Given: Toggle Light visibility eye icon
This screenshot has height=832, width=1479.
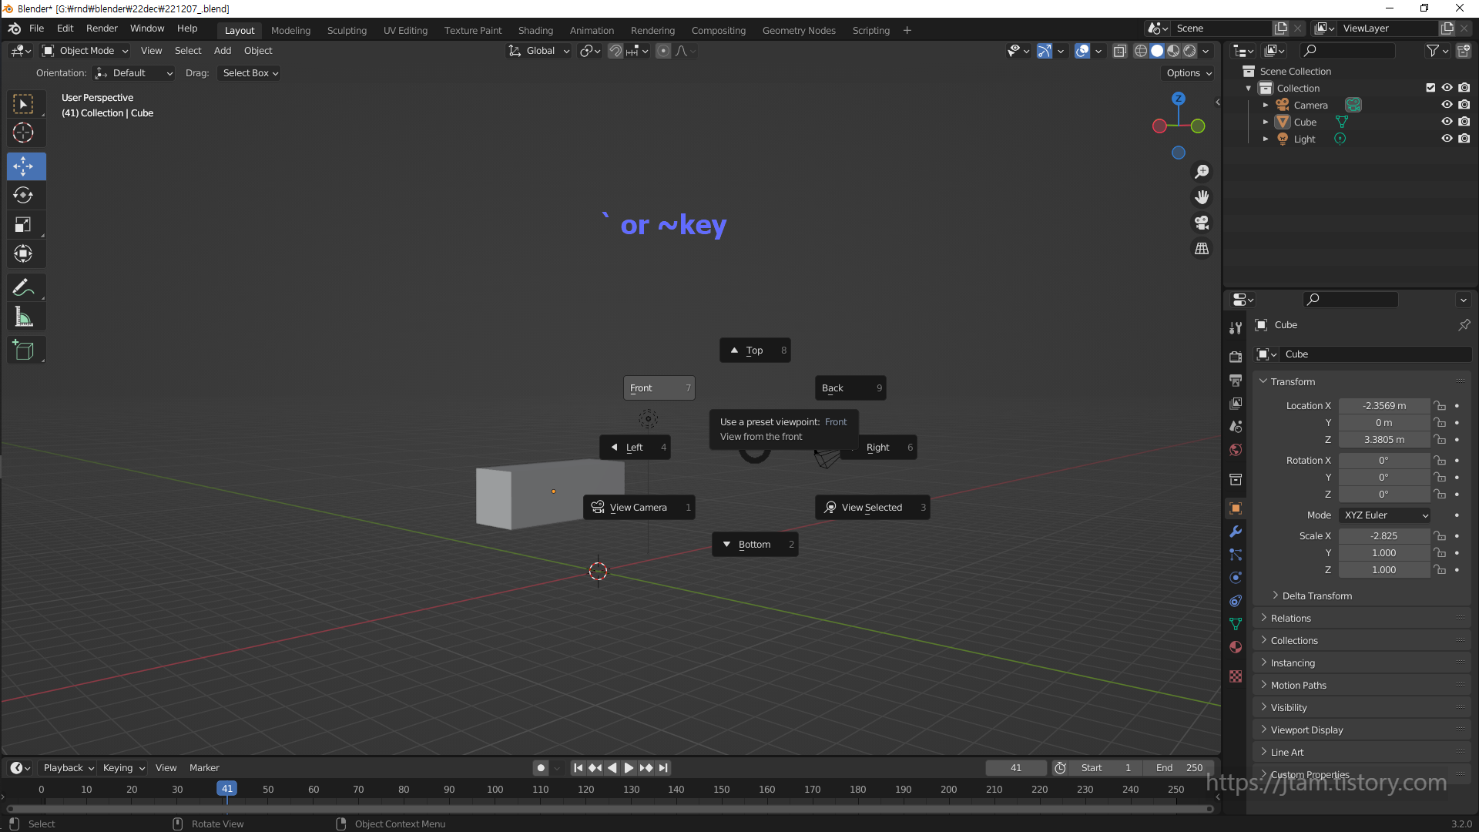Looking at the screenshot, I should click(1447, 139).
